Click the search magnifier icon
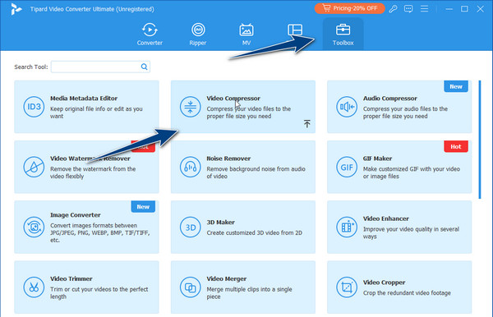Image resolution: width=493 pixels, height=317 pixels. click(144, 67)
